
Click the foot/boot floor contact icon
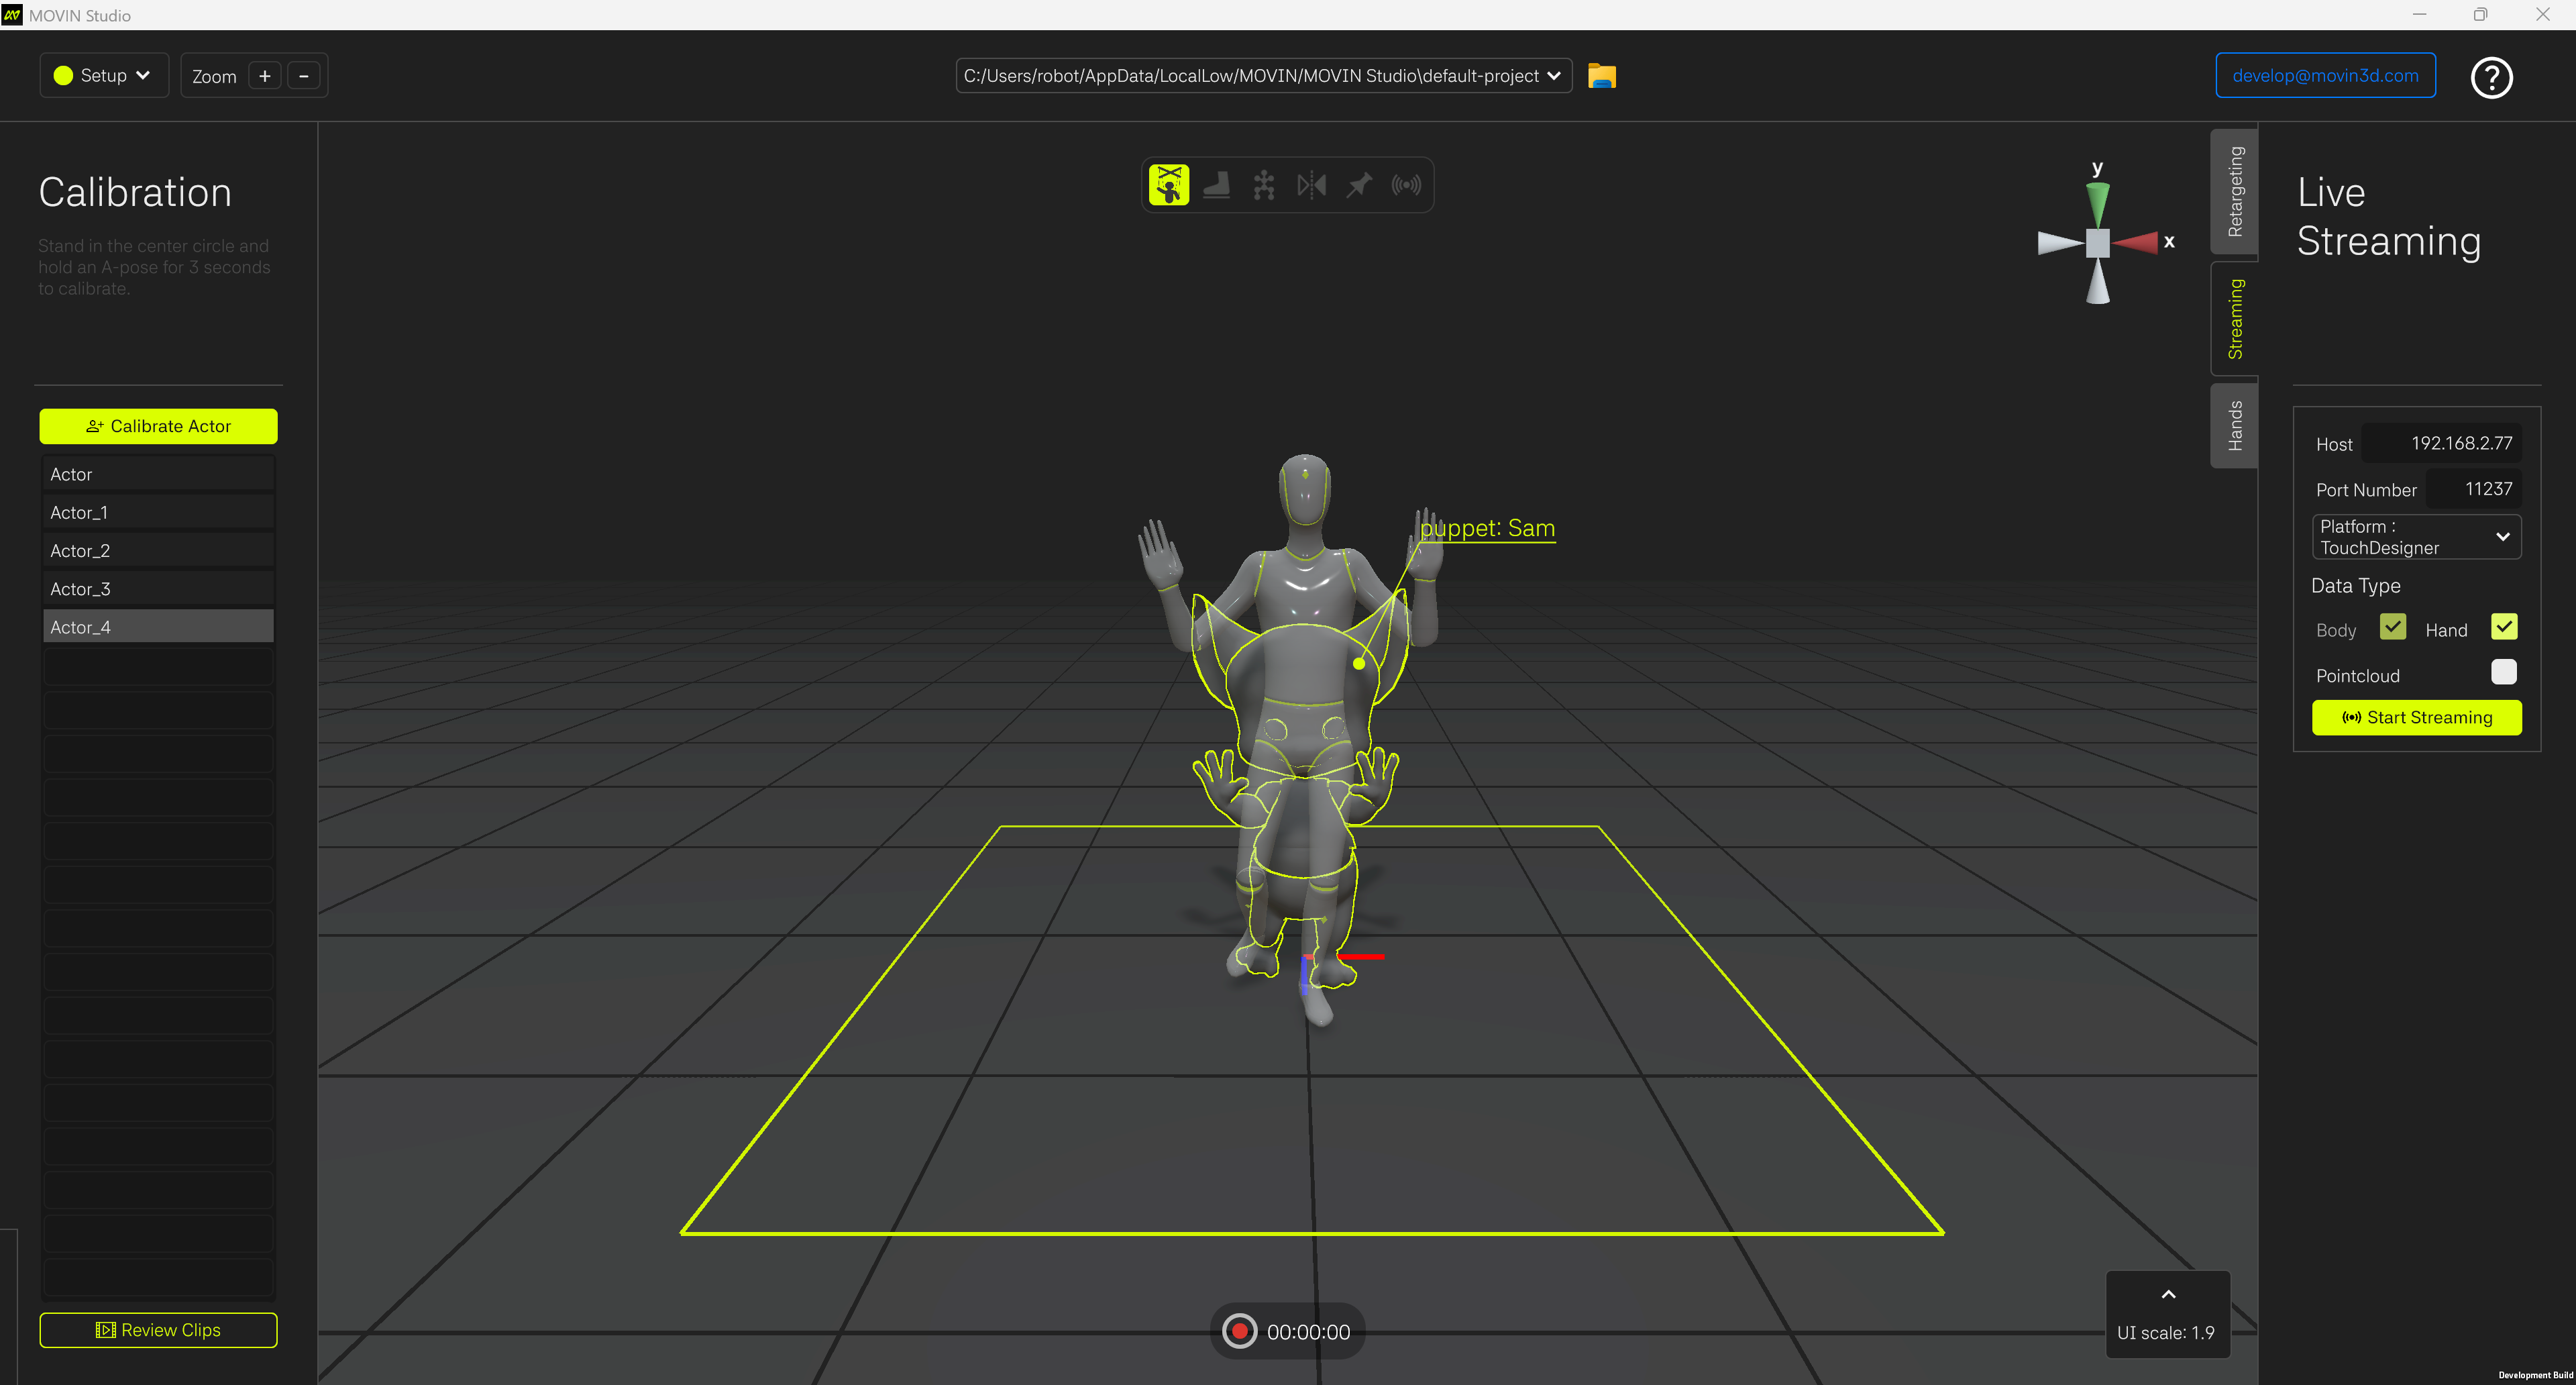[1216, 185]
